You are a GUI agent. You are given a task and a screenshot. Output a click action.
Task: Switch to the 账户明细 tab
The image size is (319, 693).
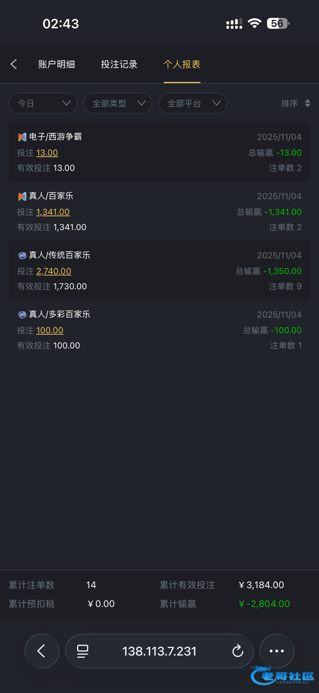(x=57, y=64)
